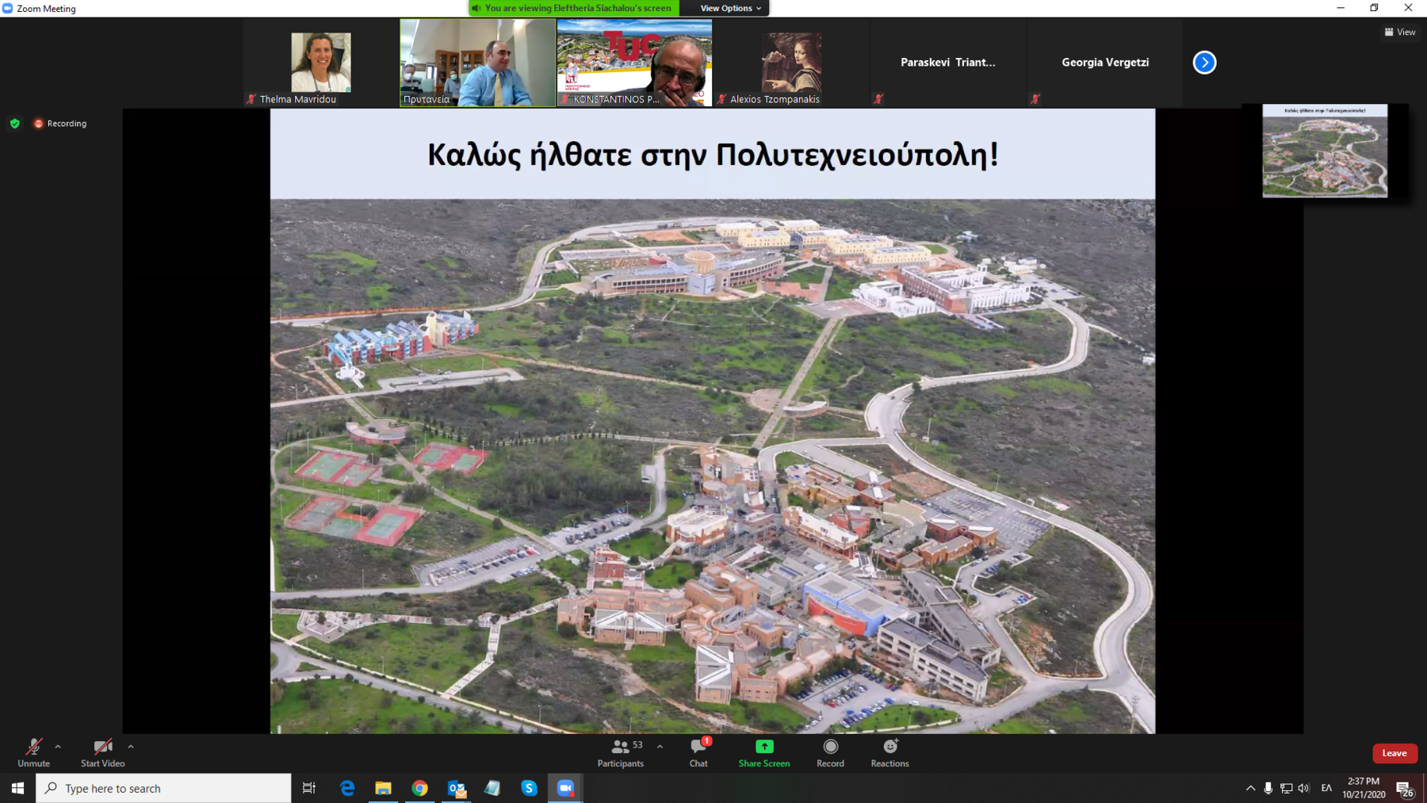The height and width of the screenshot is (803, 1427).
Task: Switch layout using the View button
Action: tap(1400, 33)
